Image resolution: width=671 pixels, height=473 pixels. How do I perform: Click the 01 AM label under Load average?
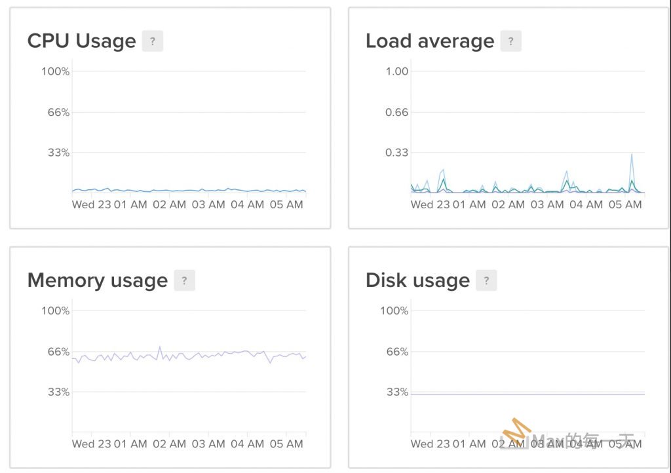[x=469, y=204]
